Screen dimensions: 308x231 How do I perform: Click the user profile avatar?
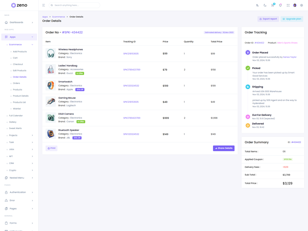(x=295, y=5)
